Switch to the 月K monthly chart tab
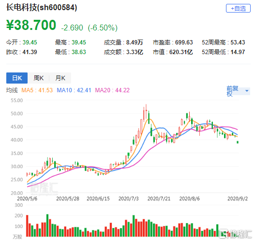 click(x=60, y=78)
